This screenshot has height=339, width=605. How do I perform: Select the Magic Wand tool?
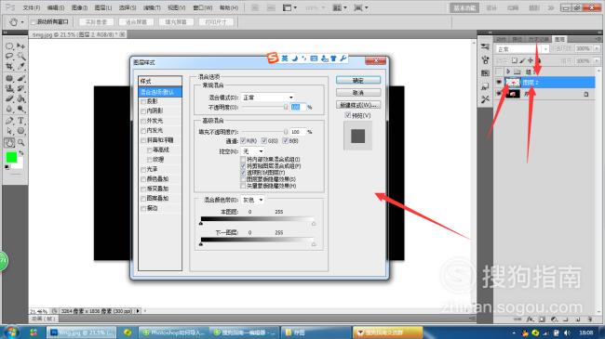point(20,57)
